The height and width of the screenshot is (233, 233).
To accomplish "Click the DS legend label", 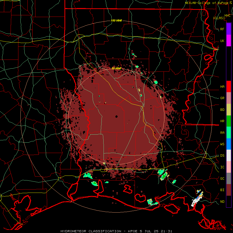I will tap(222, 156).
